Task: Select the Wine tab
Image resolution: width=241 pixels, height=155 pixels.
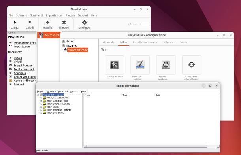Action: 124,42
